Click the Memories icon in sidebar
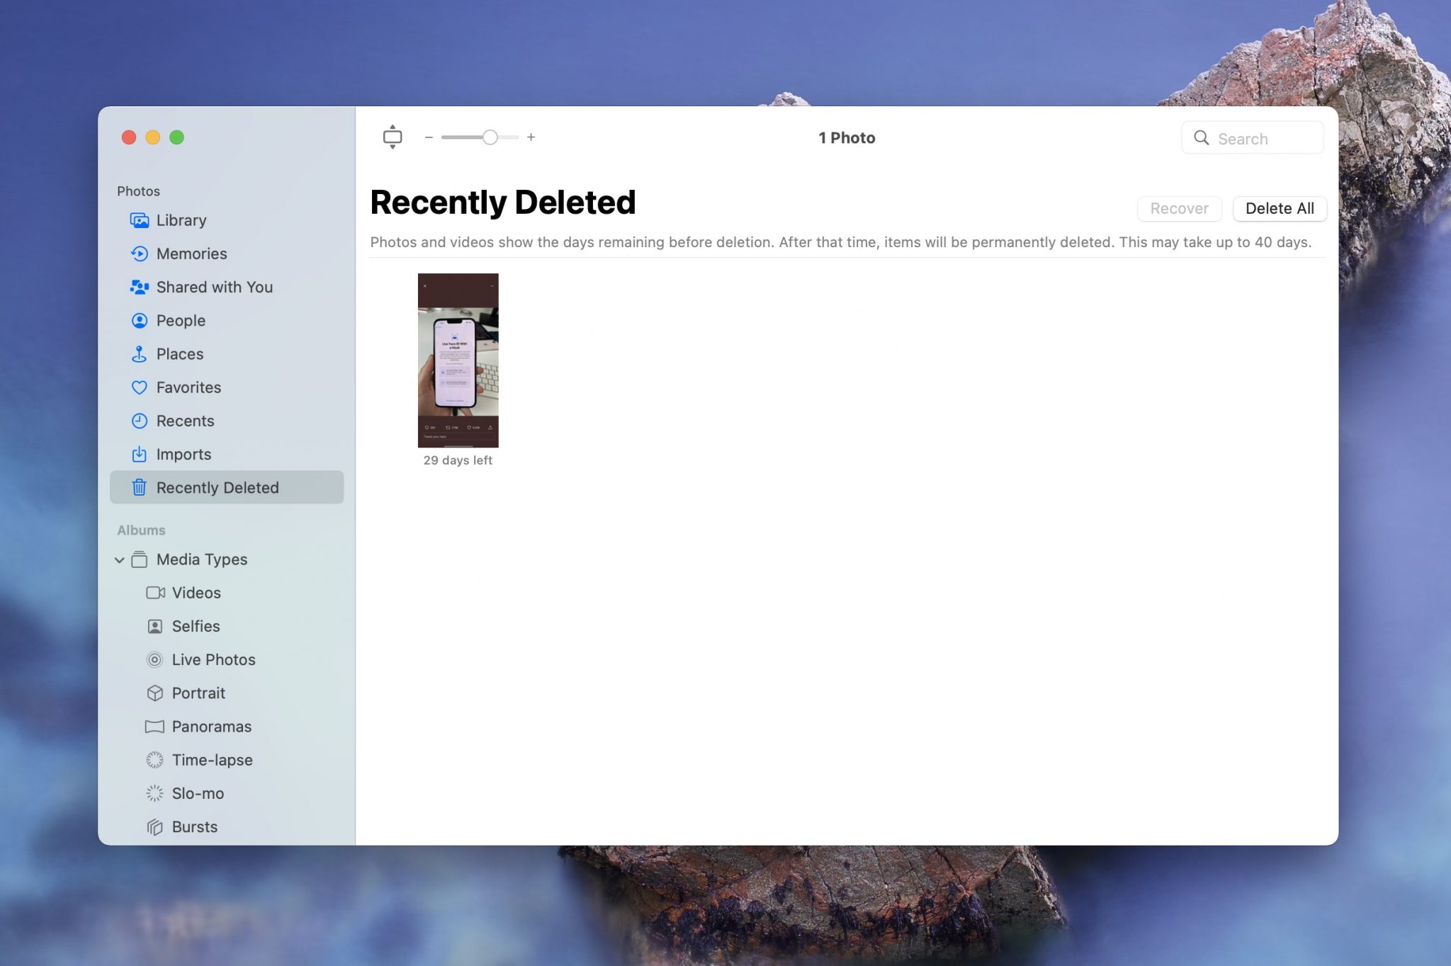Viewport: 1451px width, 966px height. click(140, 254)
